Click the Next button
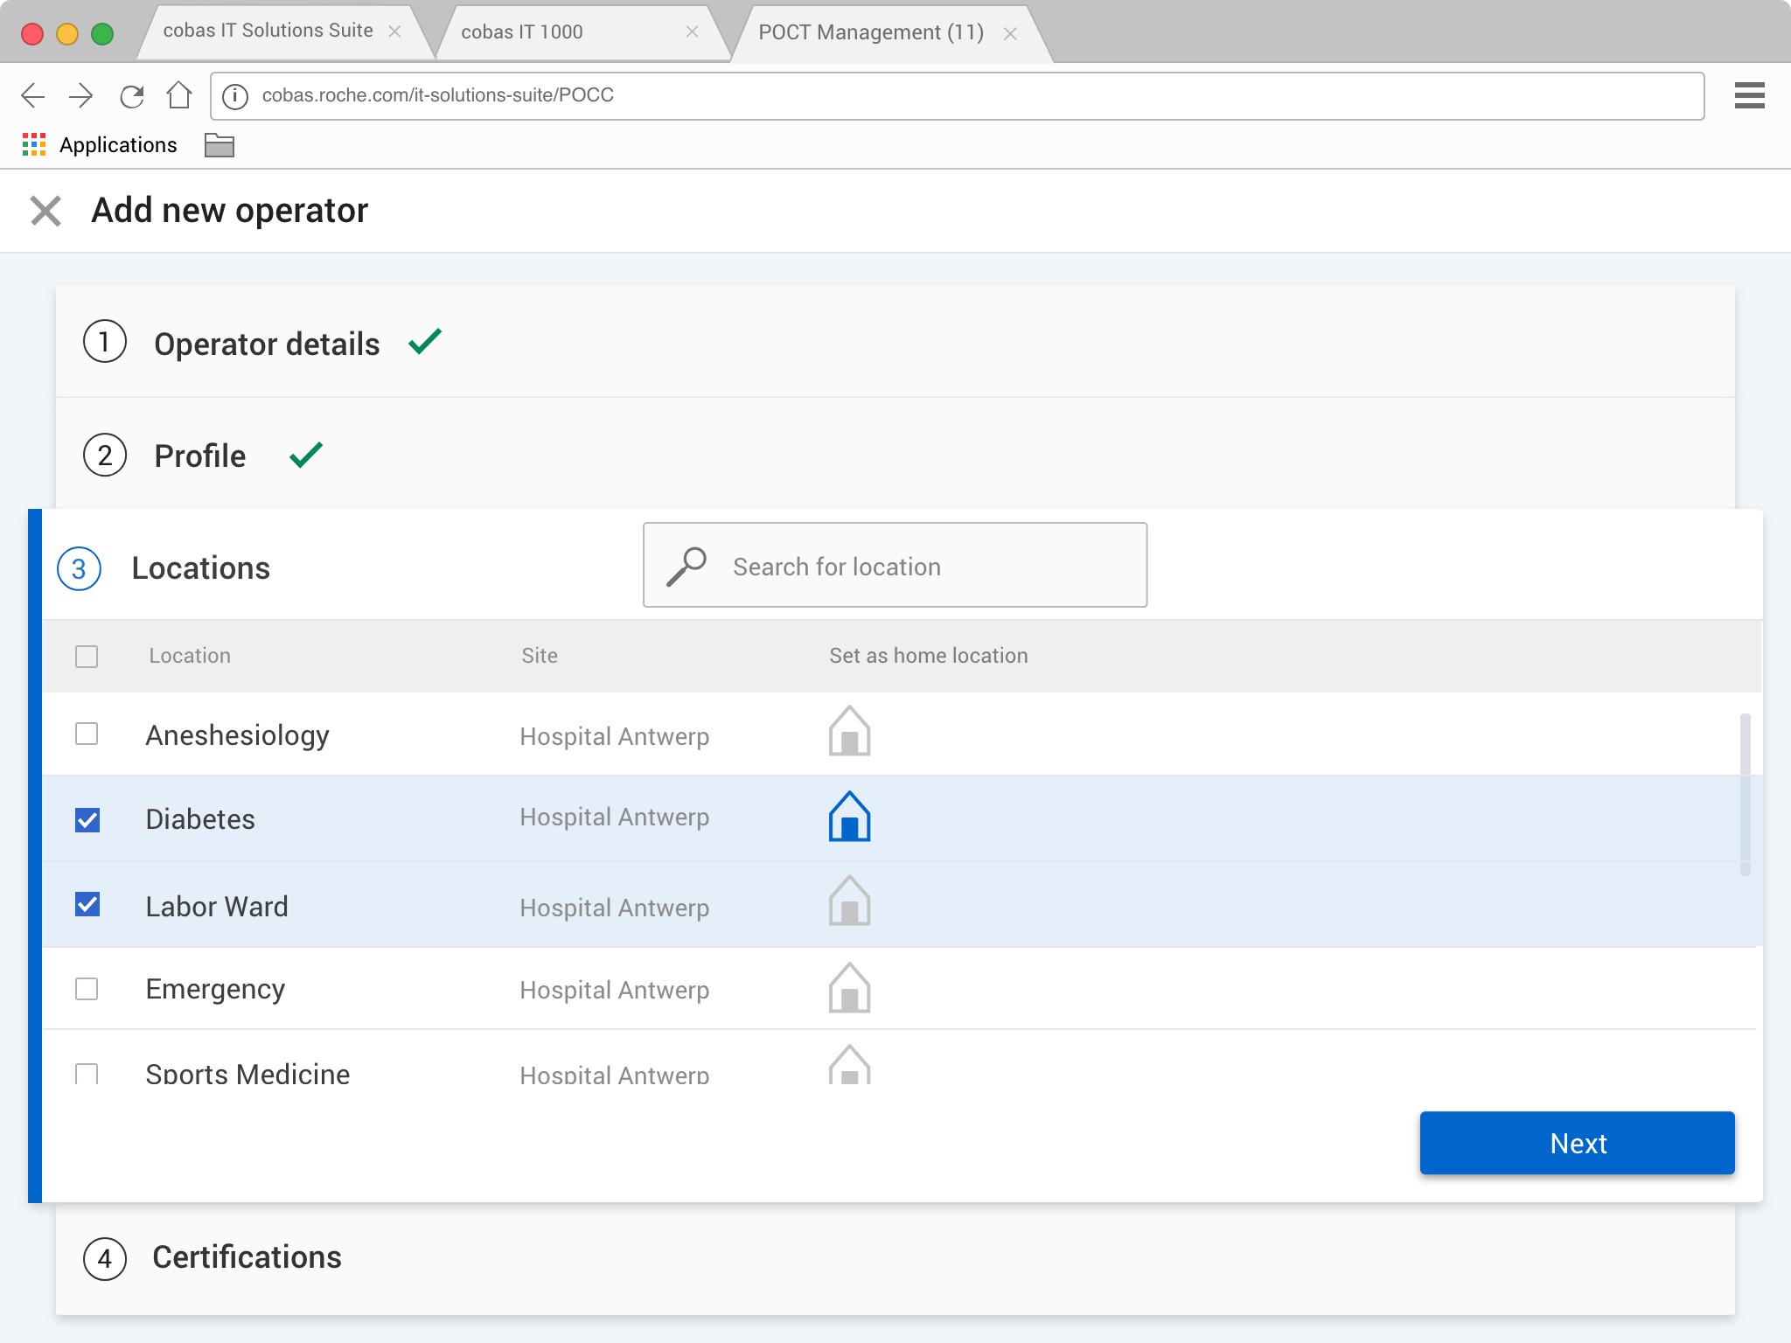Image resolution: width=1791 pixels, height=1343 pixels. click(1577, 1143)
